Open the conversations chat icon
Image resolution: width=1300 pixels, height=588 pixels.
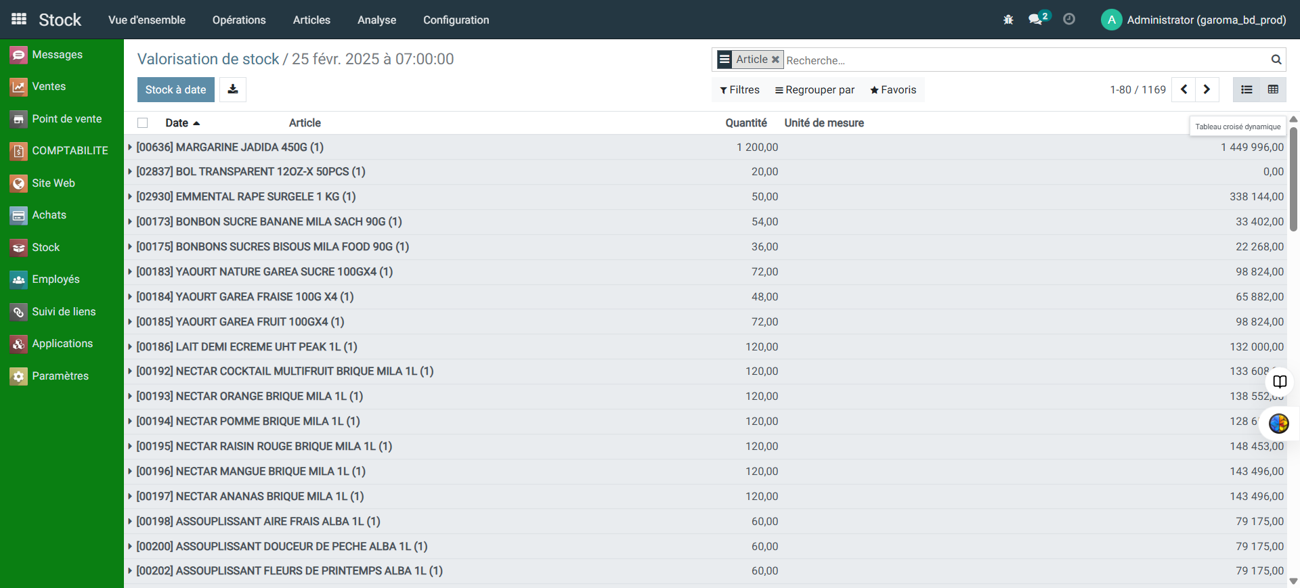coord(1035,20)
